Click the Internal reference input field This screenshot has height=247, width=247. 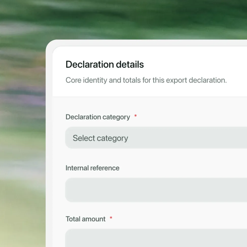[156, 190]
